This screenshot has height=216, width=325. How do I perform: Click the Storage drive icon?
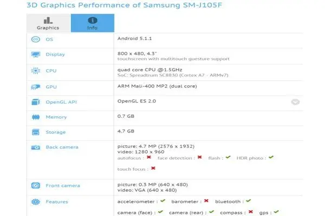pos(36,132)
